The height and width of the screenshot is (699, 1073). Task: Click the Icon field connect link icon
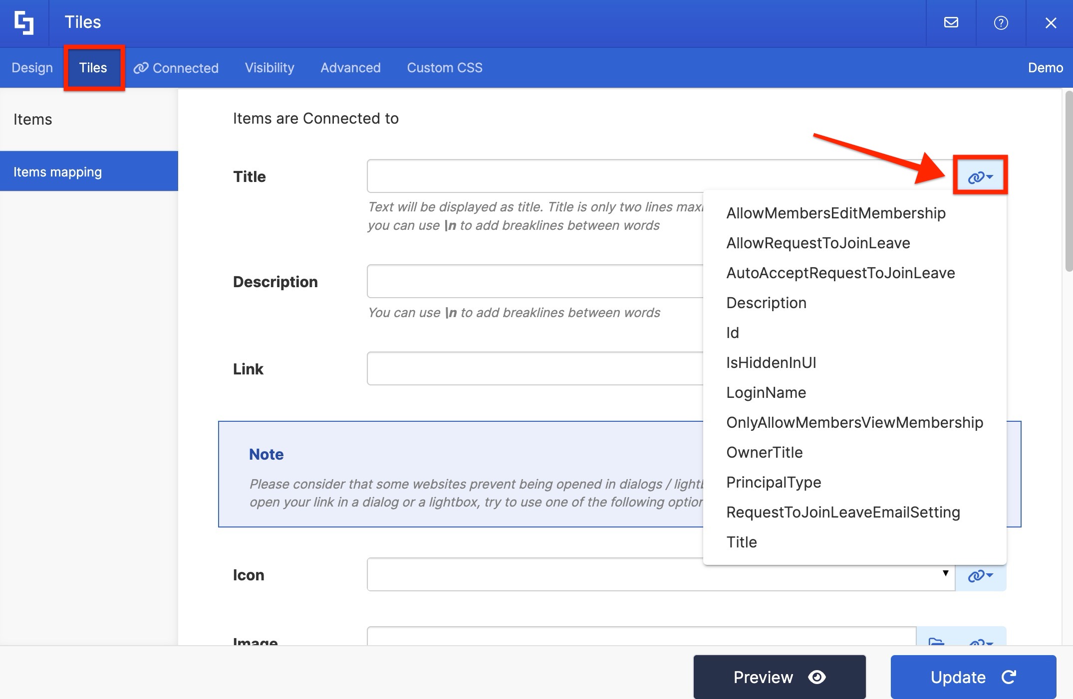click(x=980, y=575)
